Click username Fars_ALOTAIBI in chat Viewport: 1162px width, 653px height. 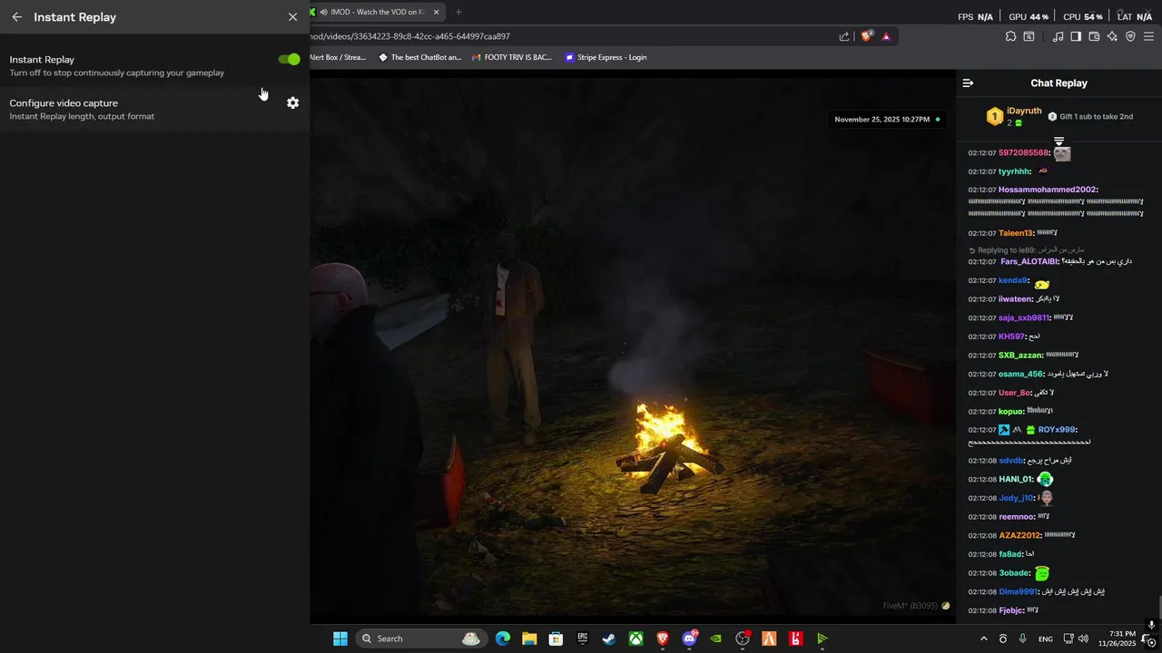pyautogui.click(x=1029, y=261)
